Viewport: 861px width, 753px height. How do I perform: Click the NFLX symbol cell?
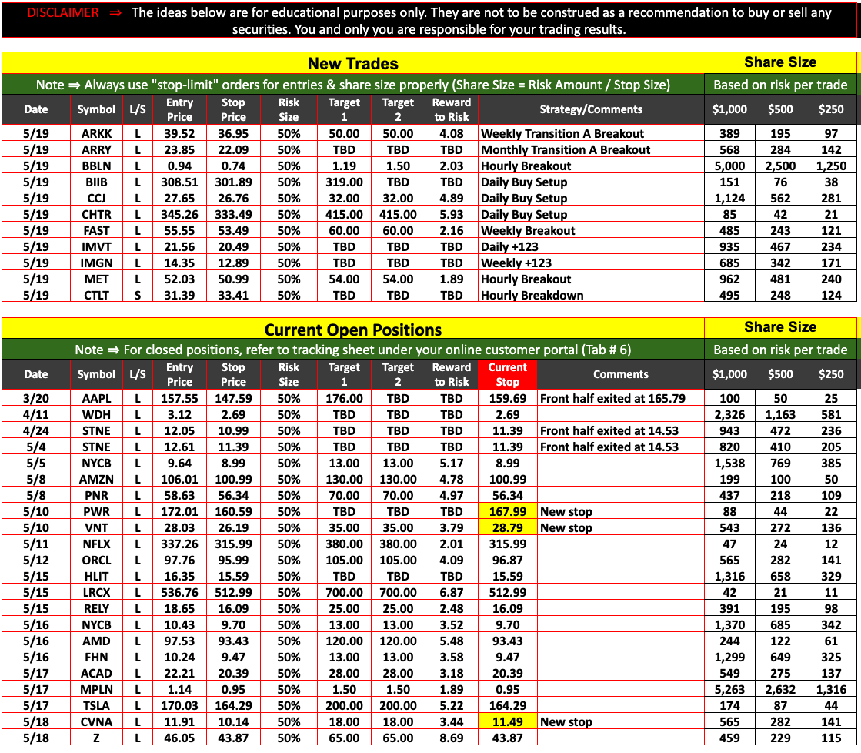[96, 544]
